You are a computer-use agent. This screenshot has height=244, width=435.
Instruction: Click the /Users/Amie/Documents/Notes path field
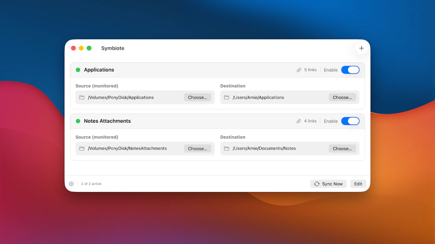(290, 149)
